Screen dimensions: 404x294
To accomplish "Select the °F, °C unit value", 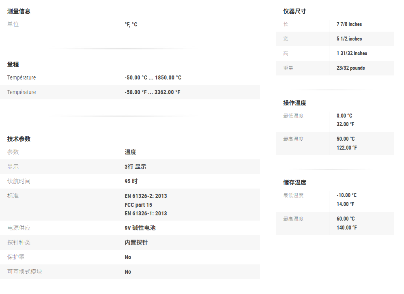I will pos(131,25).
